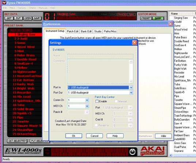Select preset 2 J-Judd
This screenshot has height=163, width=196.
click(25, 39)
